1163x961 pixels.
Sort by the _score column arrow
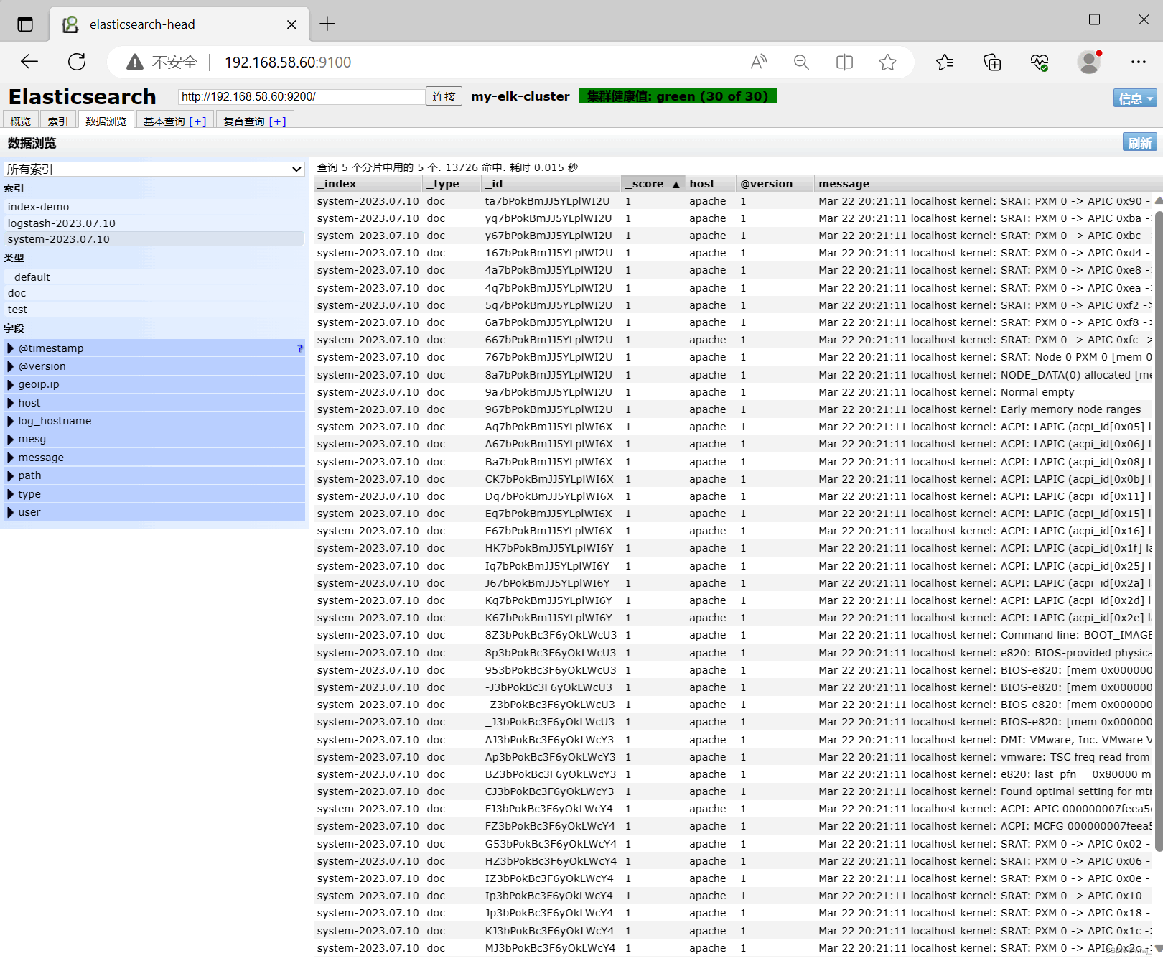point(676,185)
